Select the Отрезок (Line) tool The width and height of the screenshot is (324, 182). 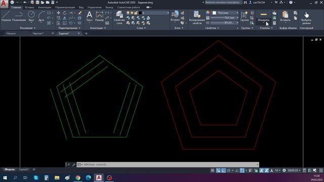(x=6, y=16)
